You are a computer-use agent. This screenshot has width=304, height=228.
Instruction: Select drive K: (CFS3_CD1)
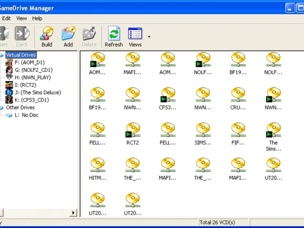(x=32, y=100)
